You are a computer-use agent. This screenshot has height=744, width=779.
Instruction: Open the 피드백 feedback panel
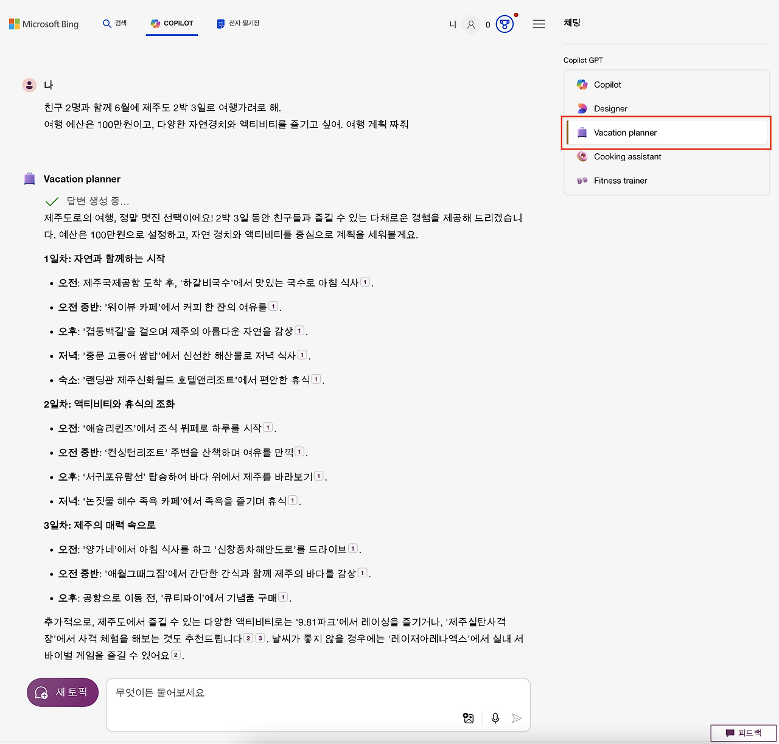click(x=743, y=733)
